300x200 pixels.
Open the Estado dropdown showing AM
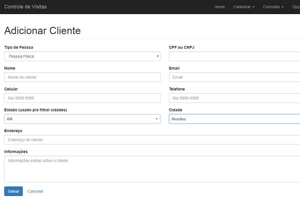point(82,119)
